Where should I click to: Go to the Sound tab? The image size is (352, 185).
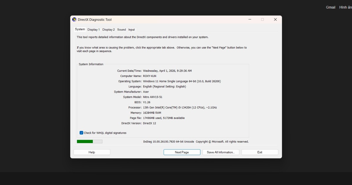(x=121, y=30)
